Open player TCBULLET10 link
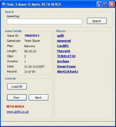 click(66, 56)
